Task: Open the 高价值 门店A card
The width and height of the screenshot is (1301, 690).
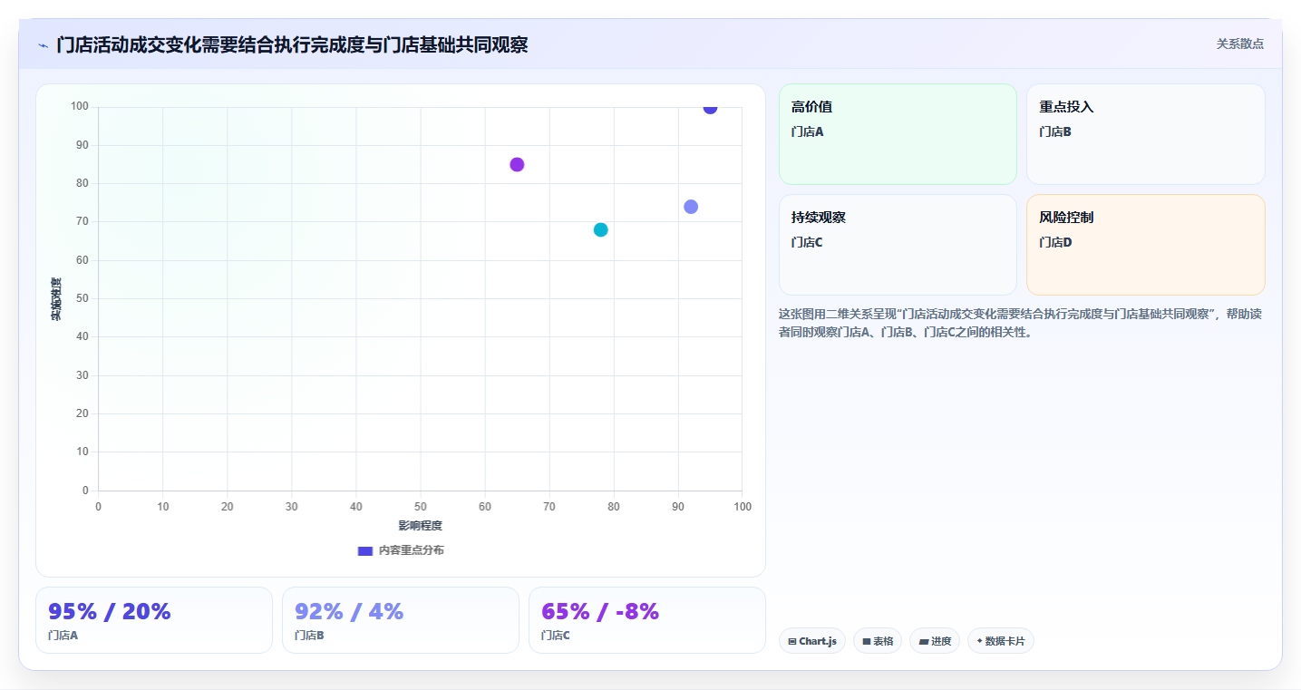Action: [x=898, y=134]
